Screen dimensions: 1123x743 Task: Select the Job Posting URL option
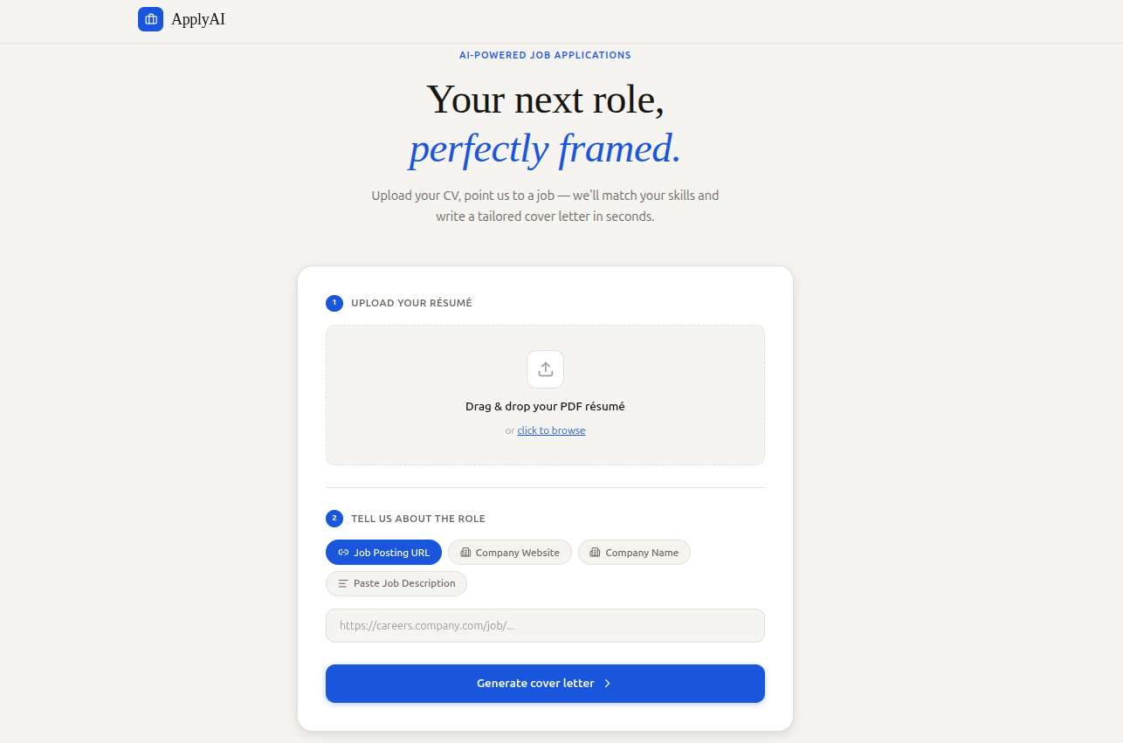(x=383, y=553)
